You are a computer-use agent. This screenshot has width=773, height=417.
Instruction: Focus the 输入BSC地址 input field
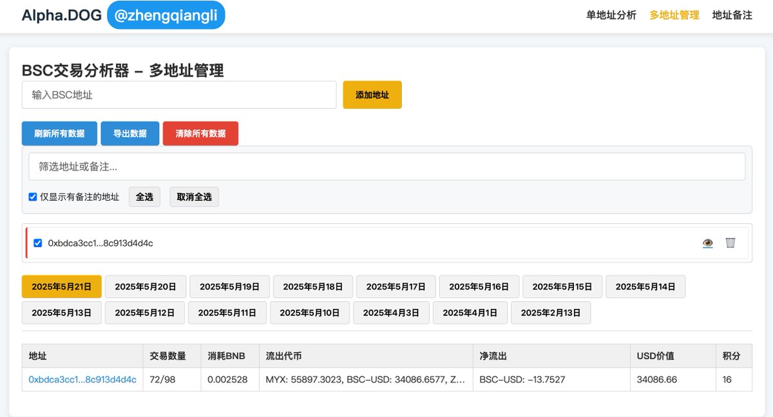(x=179, y=95)
